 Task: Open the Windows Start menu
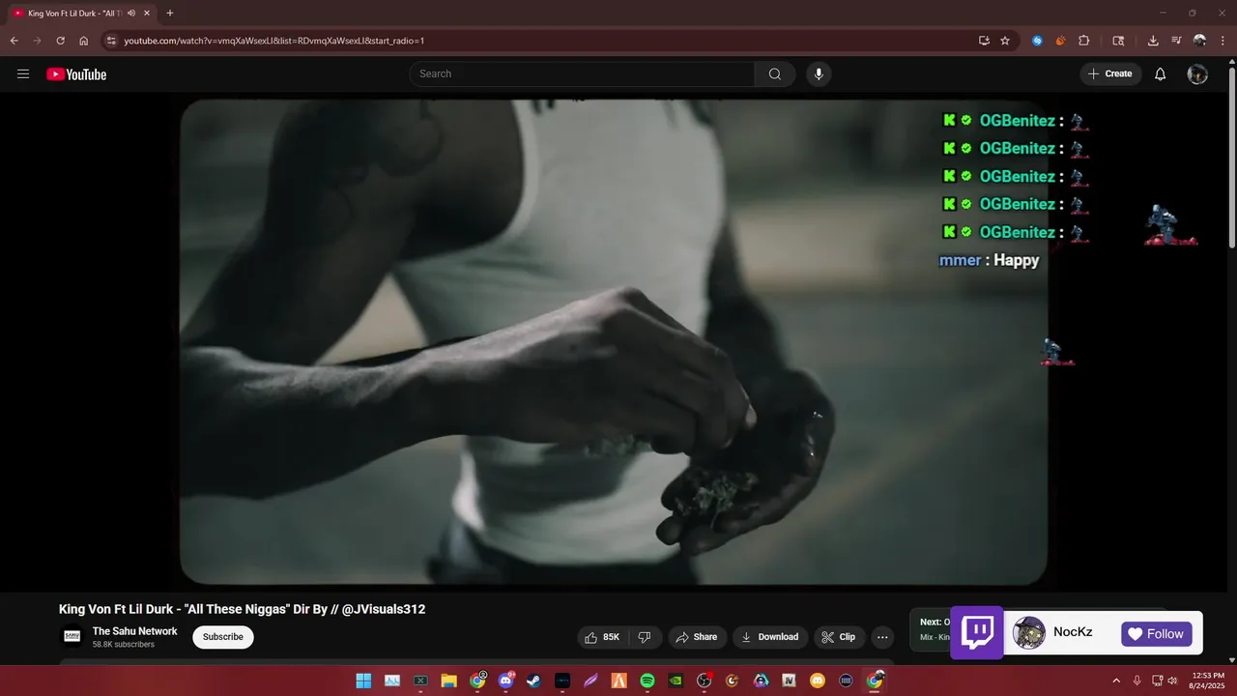(363, 681)
